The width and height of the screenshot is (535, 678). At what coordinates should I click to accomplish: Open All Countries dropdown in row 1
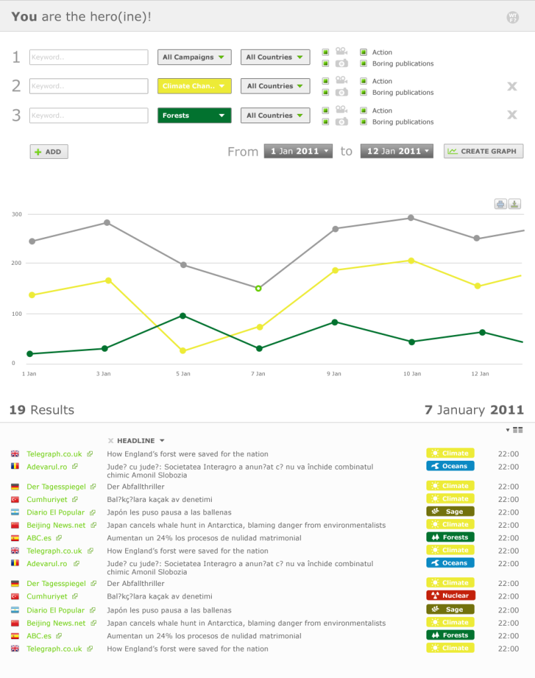tap(275, 57)
